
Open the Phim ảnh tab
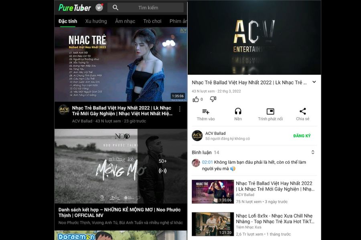pos(178,21)
